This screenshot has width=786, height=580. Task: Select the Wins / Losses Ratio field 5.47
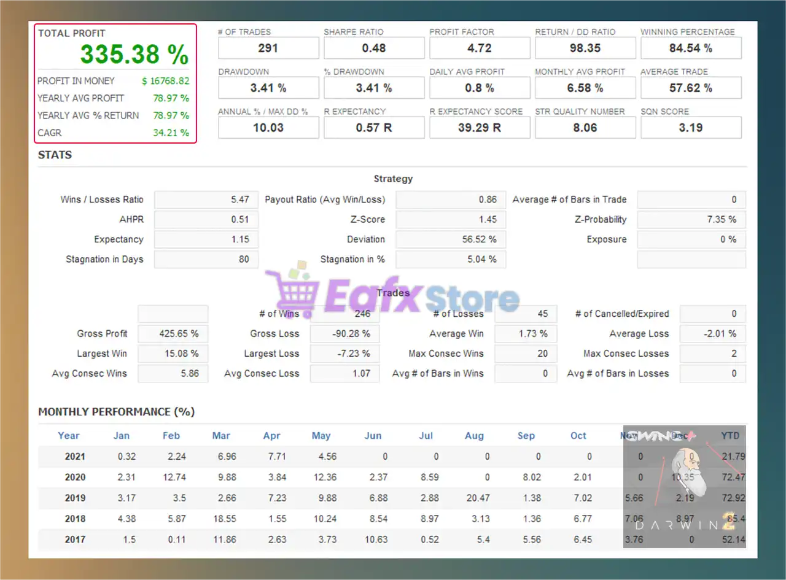coord(206,199)
